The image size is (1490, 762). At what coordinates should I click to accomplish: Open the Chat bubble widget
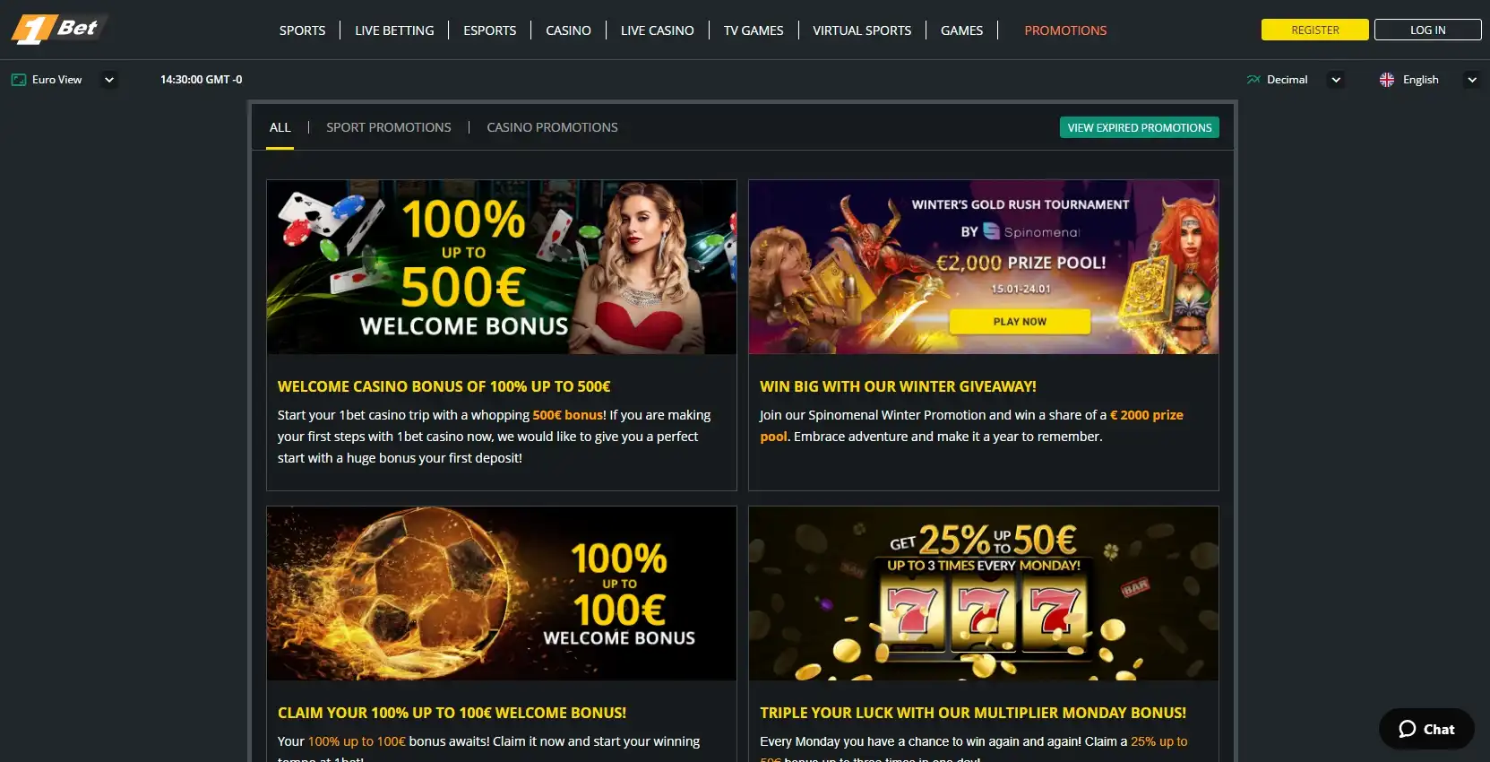[1426, 729]
